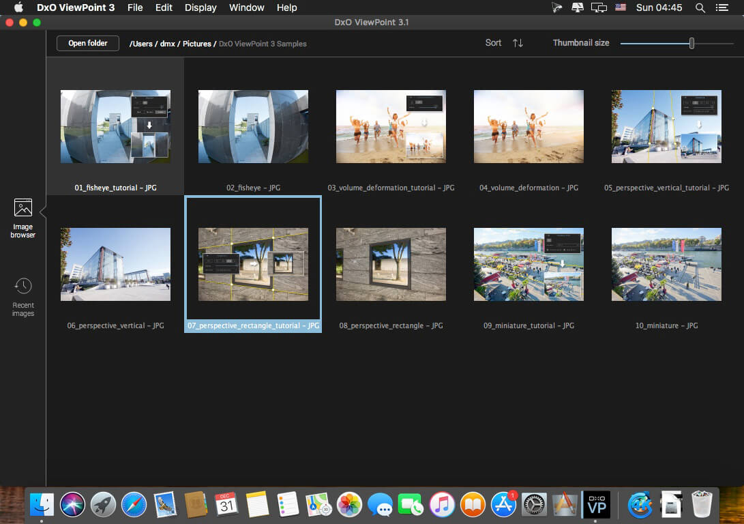Open the Display menu

(200, 8)
